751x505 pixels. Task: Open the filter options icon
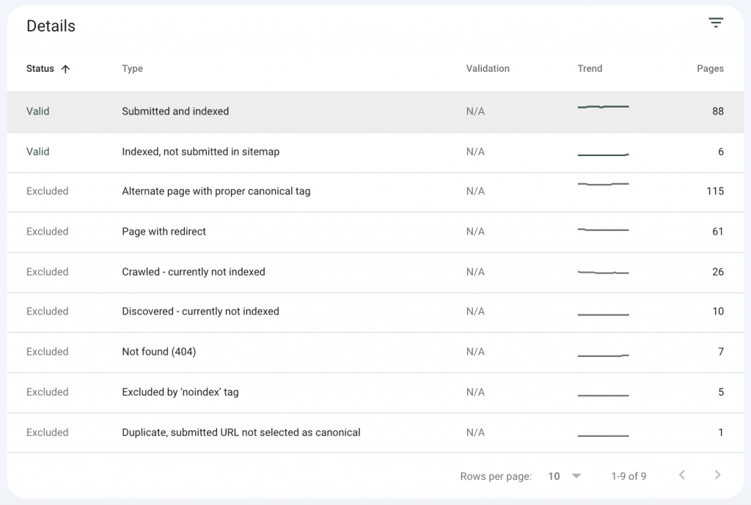click(715, 23)
